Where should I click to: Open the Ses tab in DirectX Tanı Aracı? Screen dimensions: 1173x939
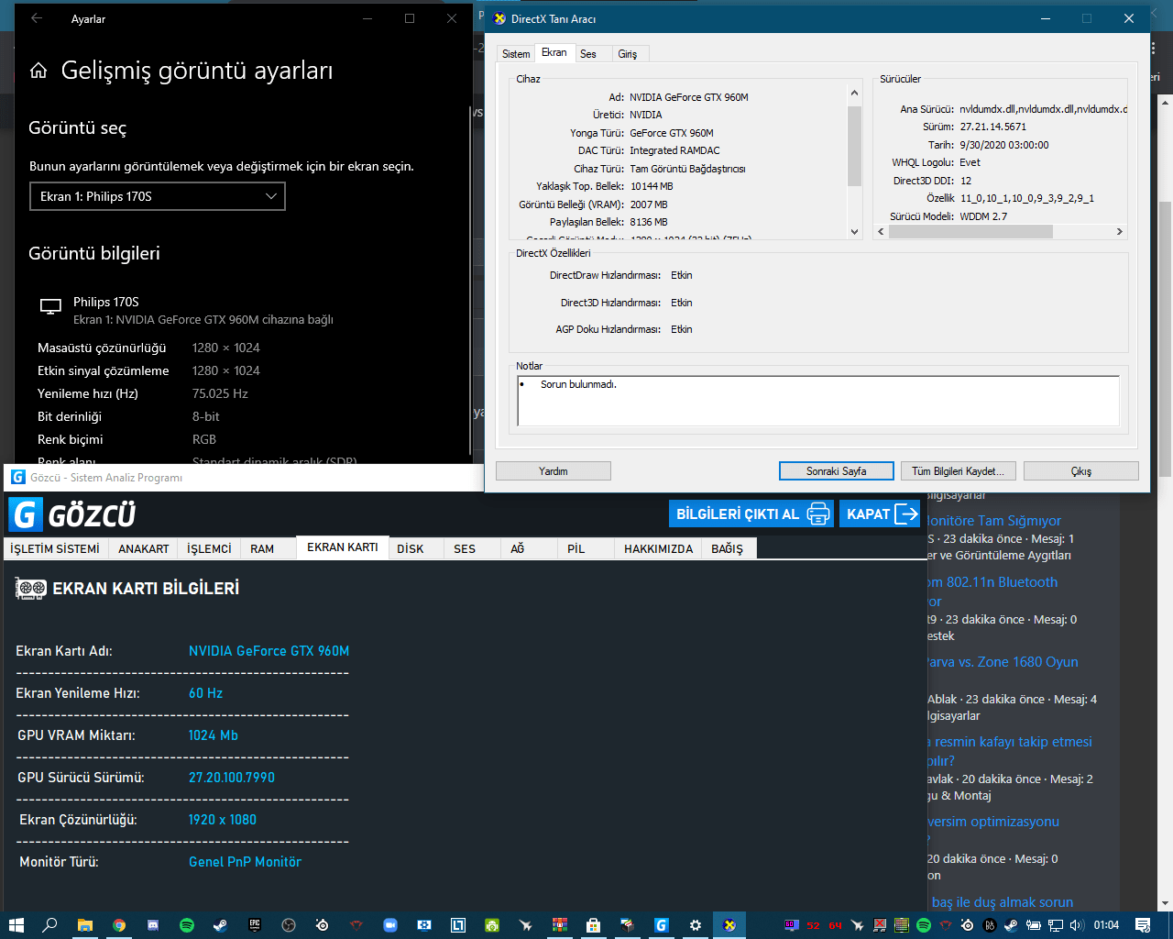click(588, 54)
